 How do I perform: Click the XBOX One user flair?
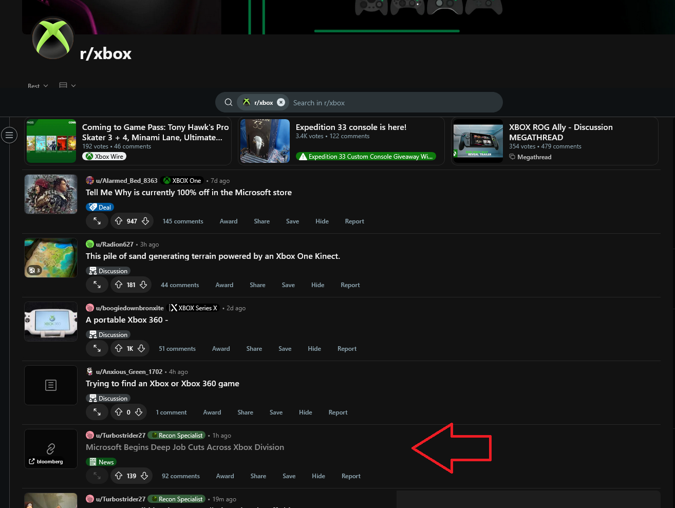pyautogui.click(x=182, y=180)
